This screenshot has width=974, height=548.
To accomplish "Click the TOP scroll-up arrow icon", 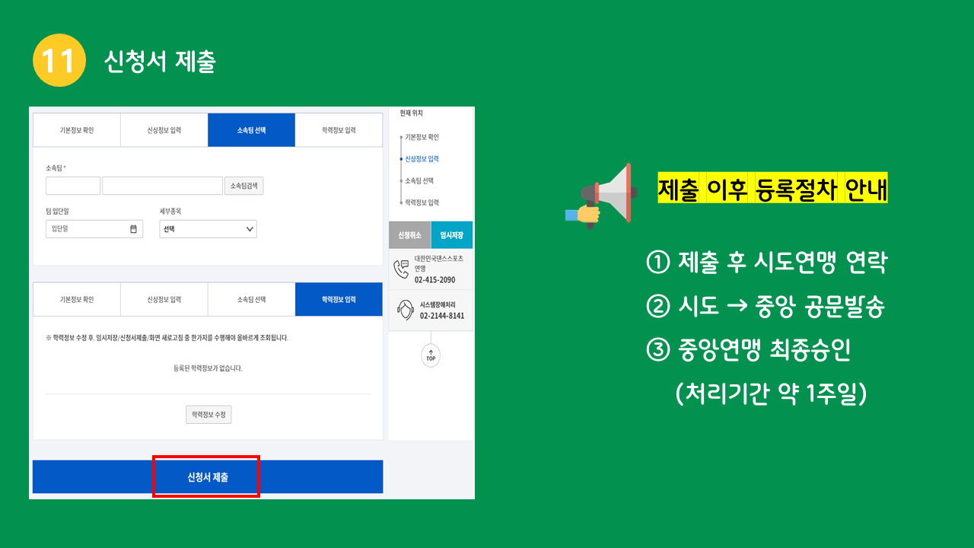I will tap(431, 355).
